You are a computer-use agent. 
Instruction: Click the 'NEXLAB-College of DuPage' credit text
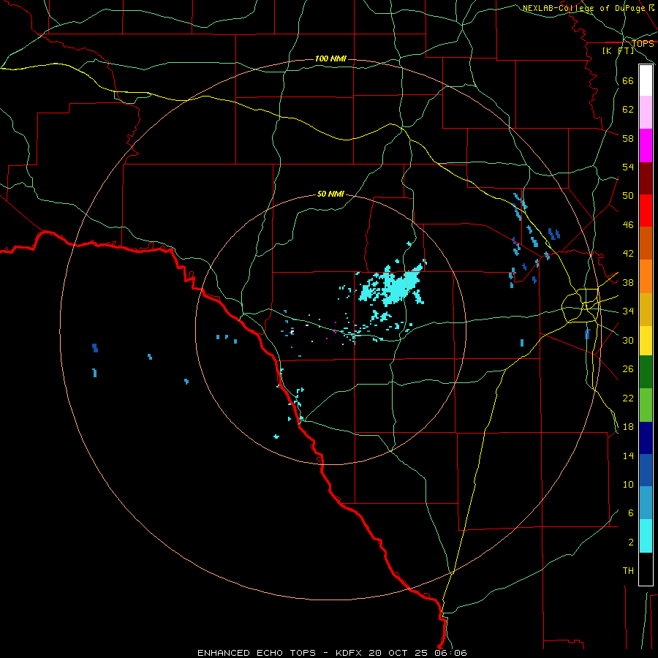[x=584, y=8]
